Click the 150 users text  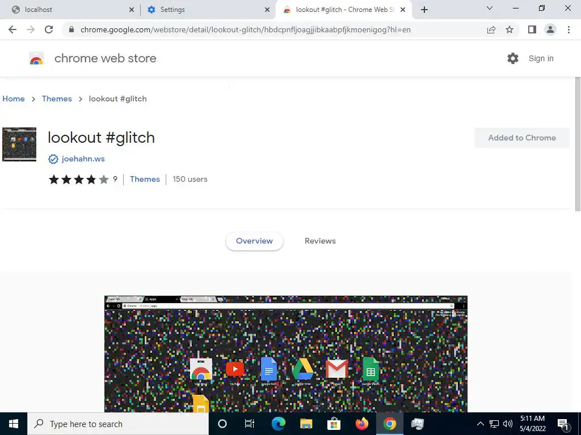point(190,180)
